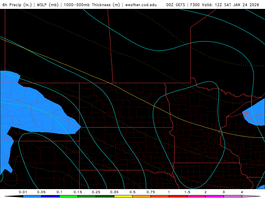Viewport: 265px width, 198px height.
Task: Click the magenta 2–3 legend swatch
Action: coord(215,196)
